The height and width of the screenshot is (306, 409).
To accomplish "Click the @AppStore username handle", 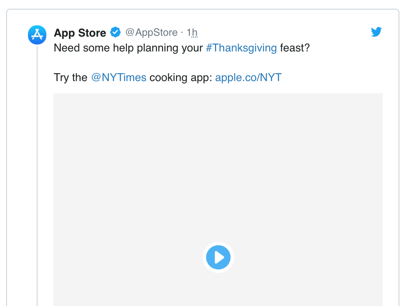I will (x=151, y=32).
